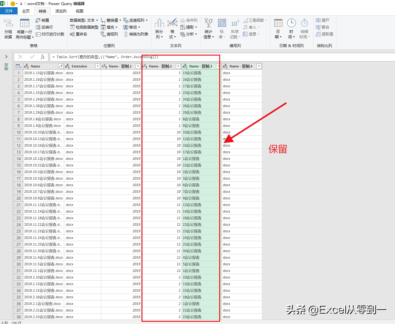Viewport: 395px width, 324px height.
Task: Switch to Transform (转换) tab
Action: (42, 11)
